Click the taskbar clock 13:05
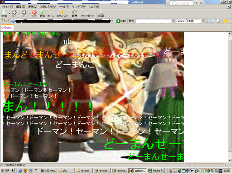This screenshot has height=174, width=232. 227,171
